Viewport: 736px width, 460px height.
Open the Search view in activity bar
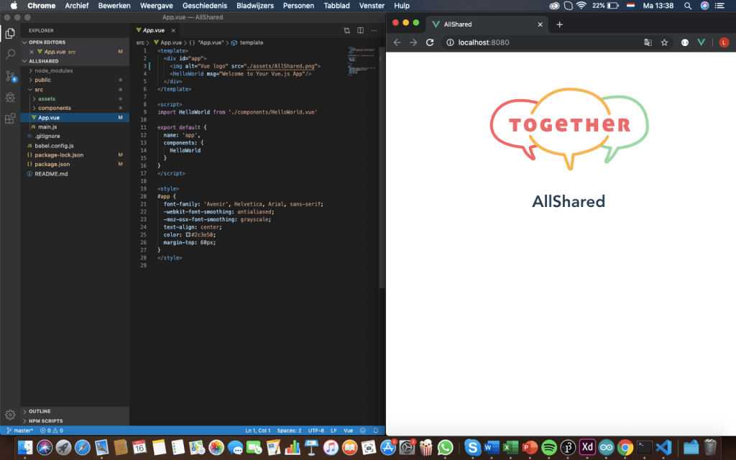10,54
